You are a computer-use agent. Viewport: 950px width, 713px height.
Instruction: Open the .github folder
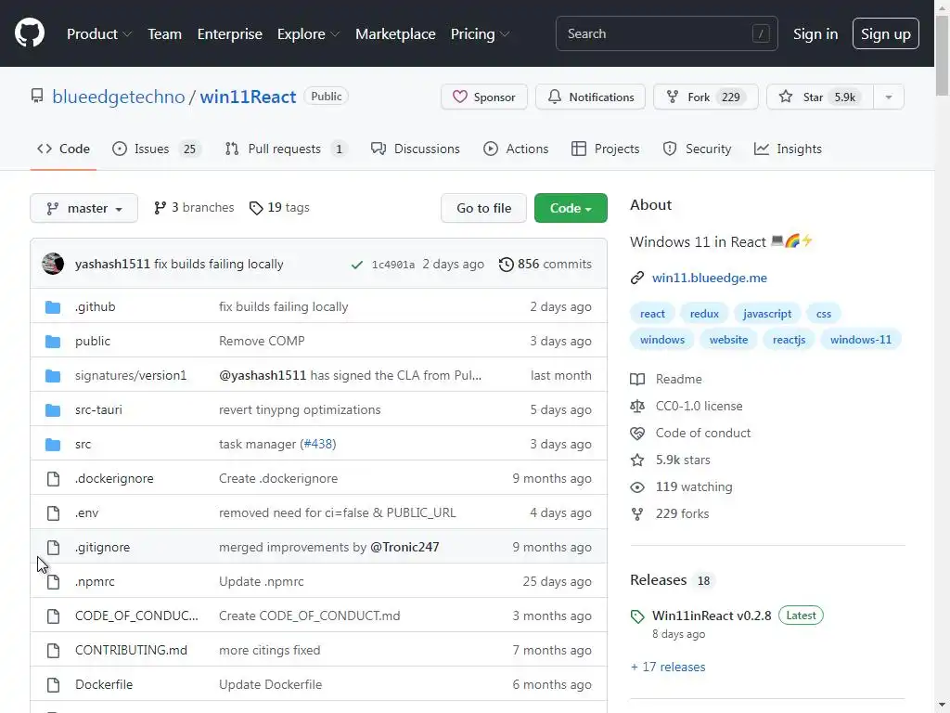point(96,306)
